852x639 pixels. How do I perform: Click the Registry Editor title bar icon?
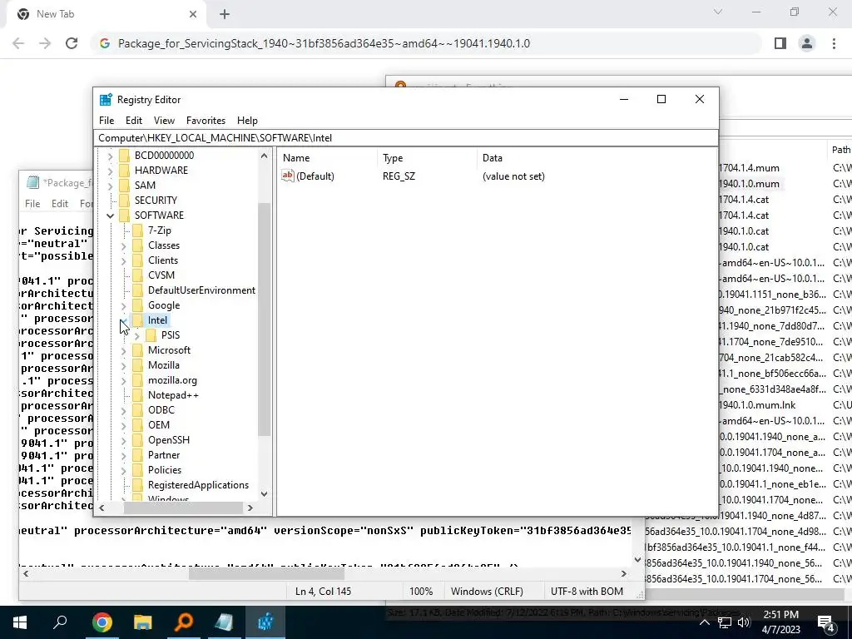(x=106, y=100)
